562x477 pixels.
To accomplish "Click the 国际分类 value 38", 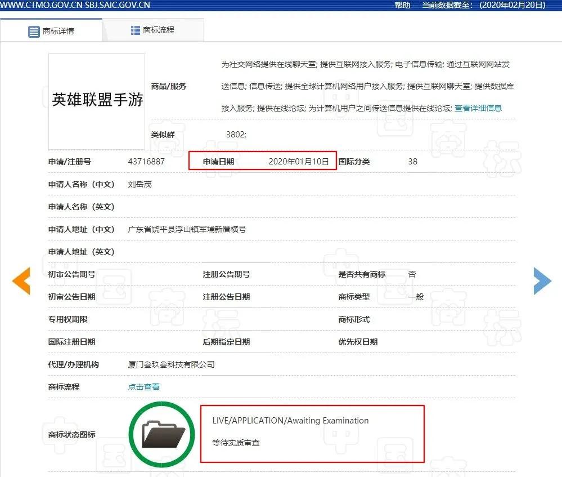I will click(x=412, y=162).
